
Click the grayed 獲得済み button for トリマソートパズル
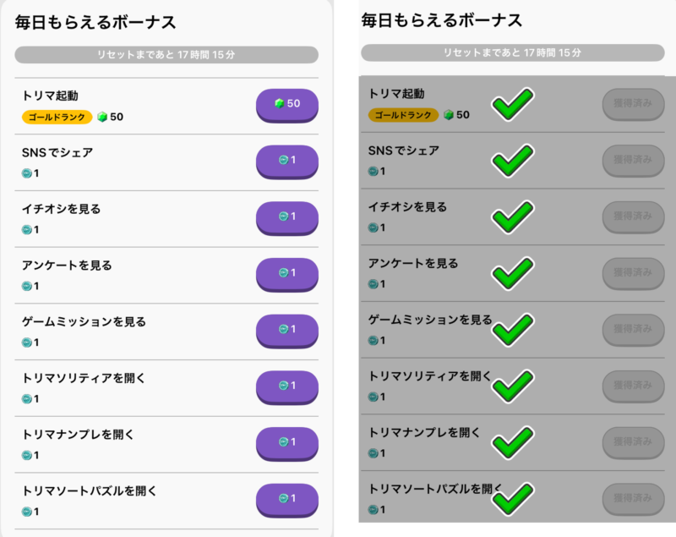click(633, 499)
